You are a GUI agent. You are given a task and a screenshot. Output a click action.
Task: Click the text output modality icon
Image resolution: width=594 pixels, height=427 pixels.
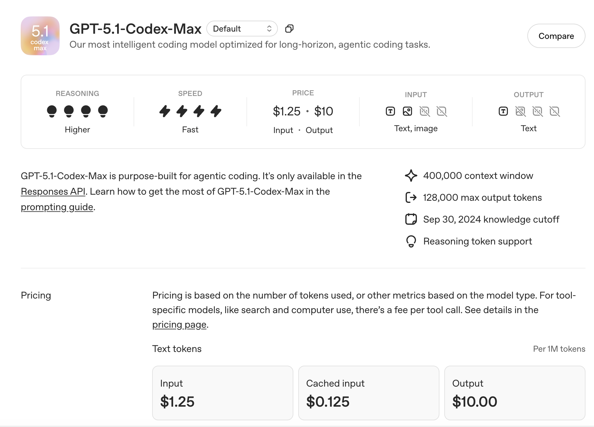tap(503, 111)
